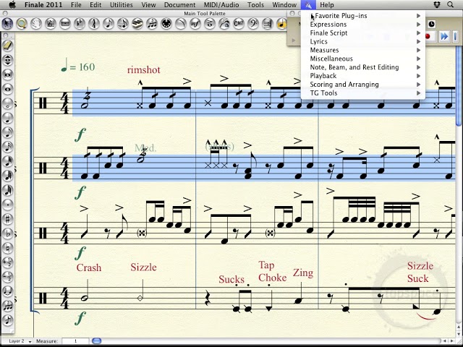This screenshot has width=463, height=347.
Task: Open the Dropbox menu bar icon
Action: 437,5
